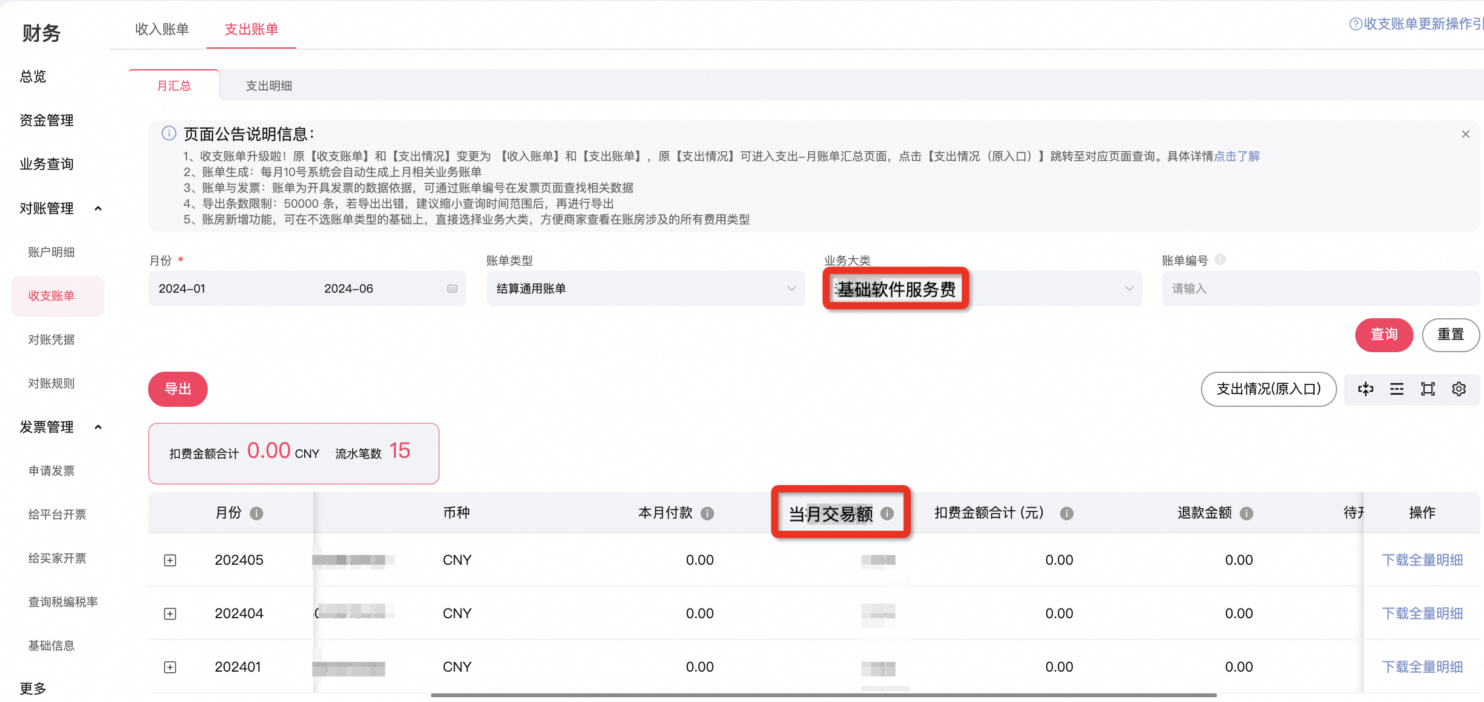Click info icon beside 当月交易额 header
Screen dimensions: 1484x702
(x=887, y=514)
